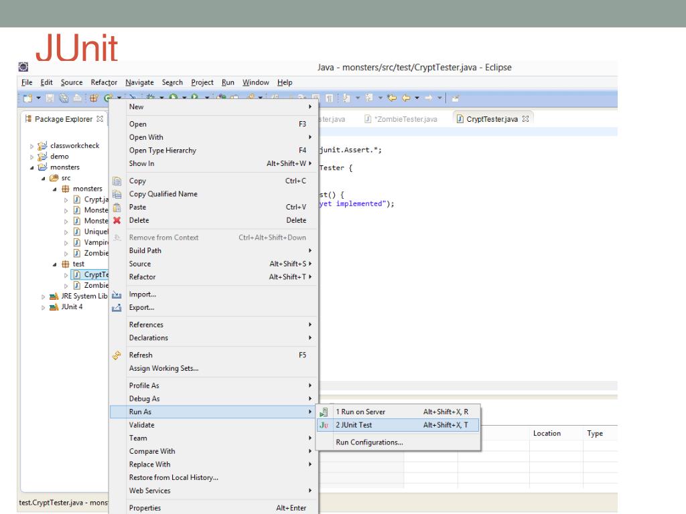Click the Previous Annotation toolbar icon
The image size is (686, 514).
click(x=369, y=98)
